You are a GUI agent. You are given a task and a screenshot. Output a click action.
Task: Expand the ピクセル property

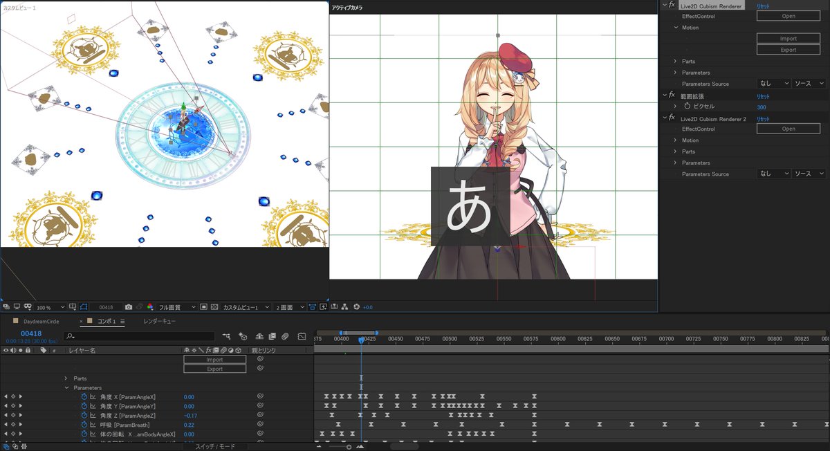[676, 107]
